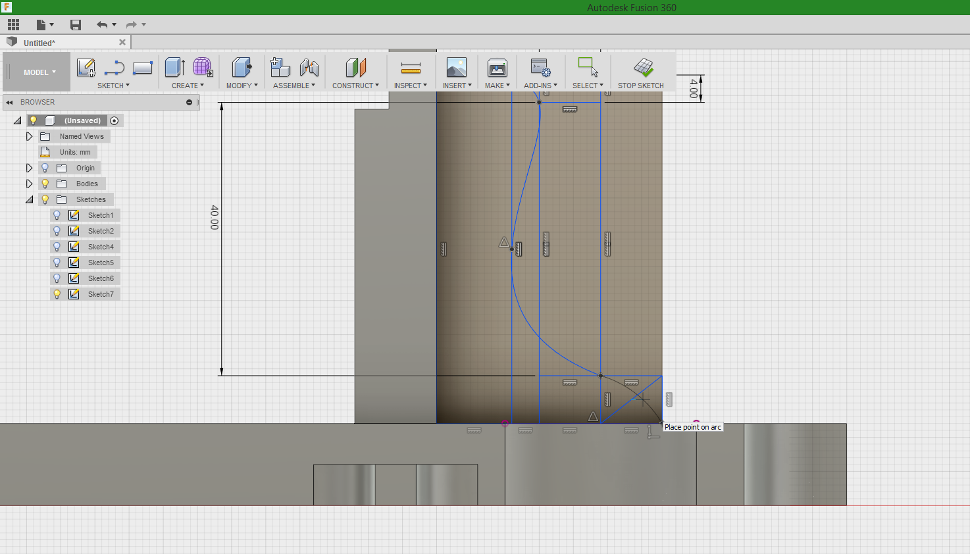
Task: Open the CREATE menu
Action: pos(188,86)
